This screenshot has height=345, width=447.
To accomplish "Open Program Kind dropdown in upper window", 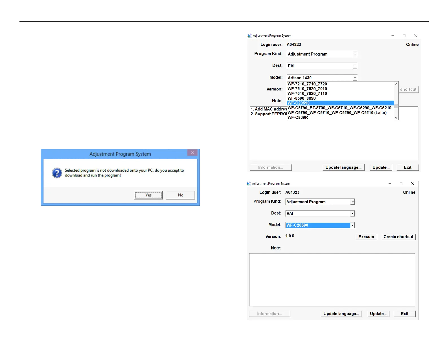I will 355,54.
